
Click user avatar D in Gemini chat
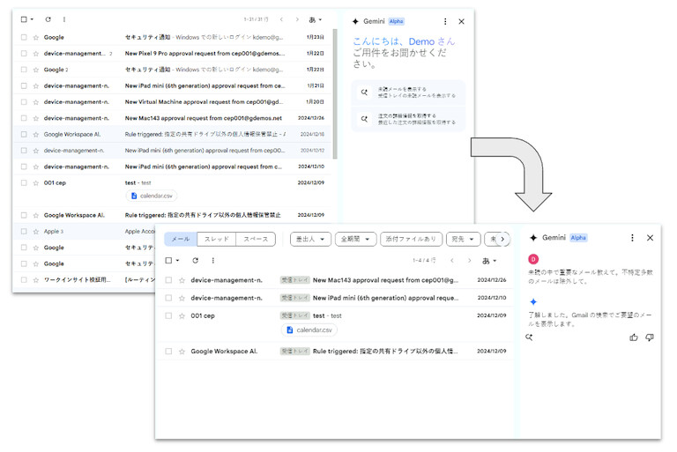coord(533,259)
